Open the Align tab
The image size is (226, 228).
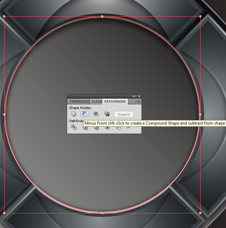96,102
